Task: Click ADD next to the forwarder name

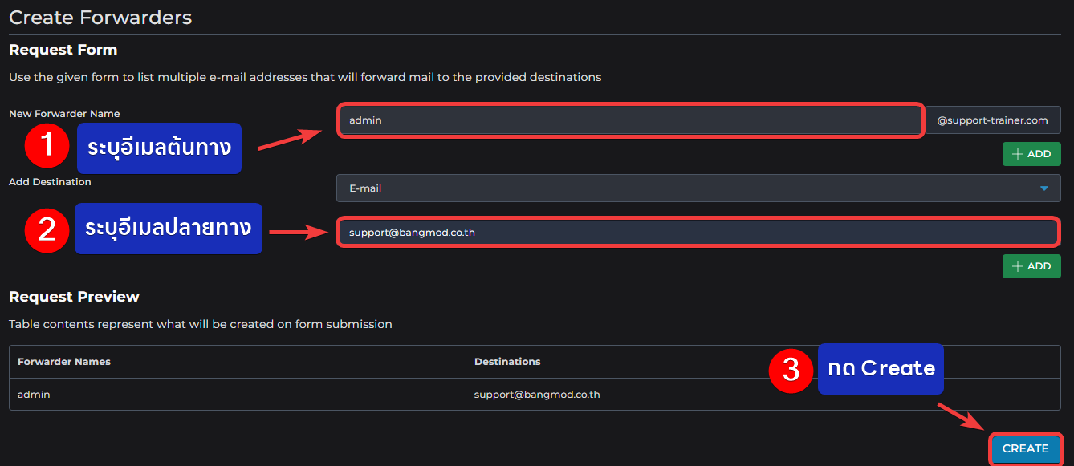Action: pyautogui.click(x=1031, y=154)
